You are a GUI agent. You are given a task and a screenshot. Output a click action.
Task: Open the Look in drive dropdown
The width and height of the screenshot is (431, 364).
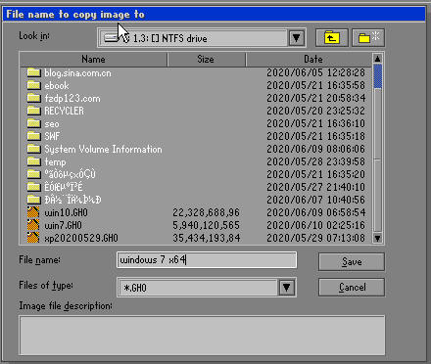(x=297, y=38)
